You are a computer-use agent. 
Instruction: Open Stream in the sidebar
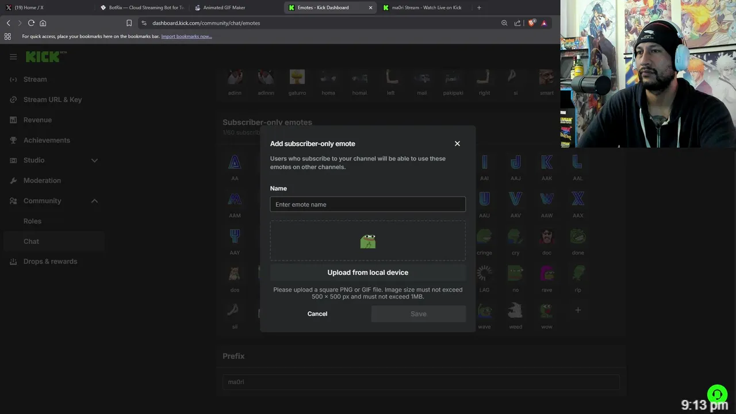[x=35, y=79]
